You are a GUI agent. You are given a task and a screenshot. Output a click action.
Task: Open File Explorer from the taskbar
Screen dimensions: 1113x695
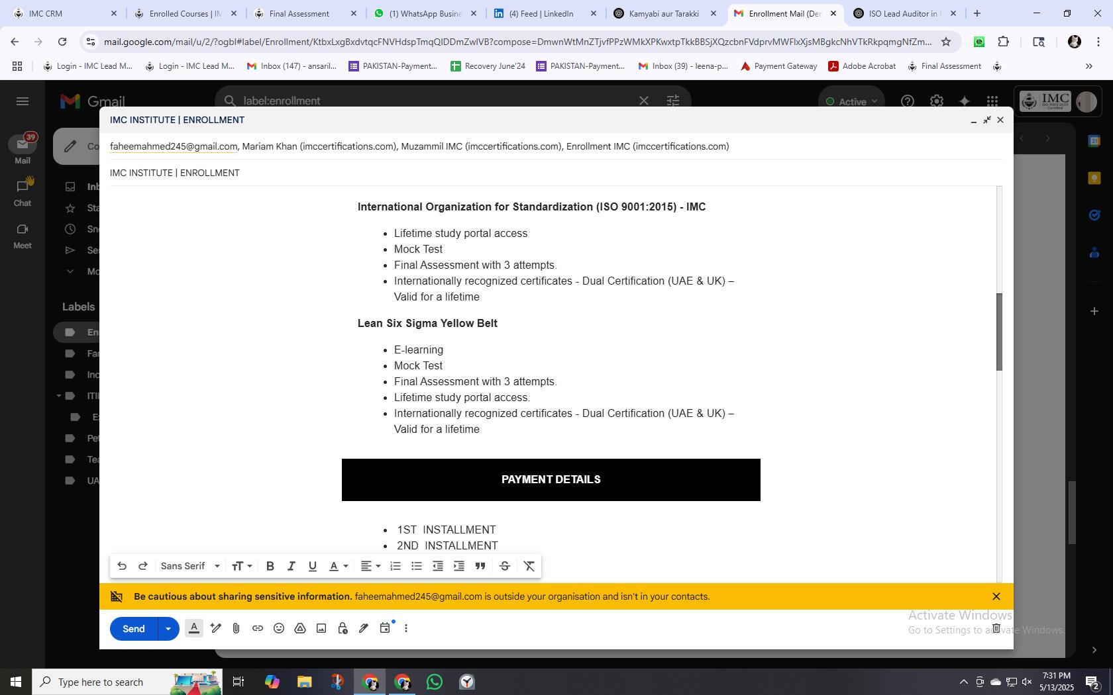click(x=304, y=682)
